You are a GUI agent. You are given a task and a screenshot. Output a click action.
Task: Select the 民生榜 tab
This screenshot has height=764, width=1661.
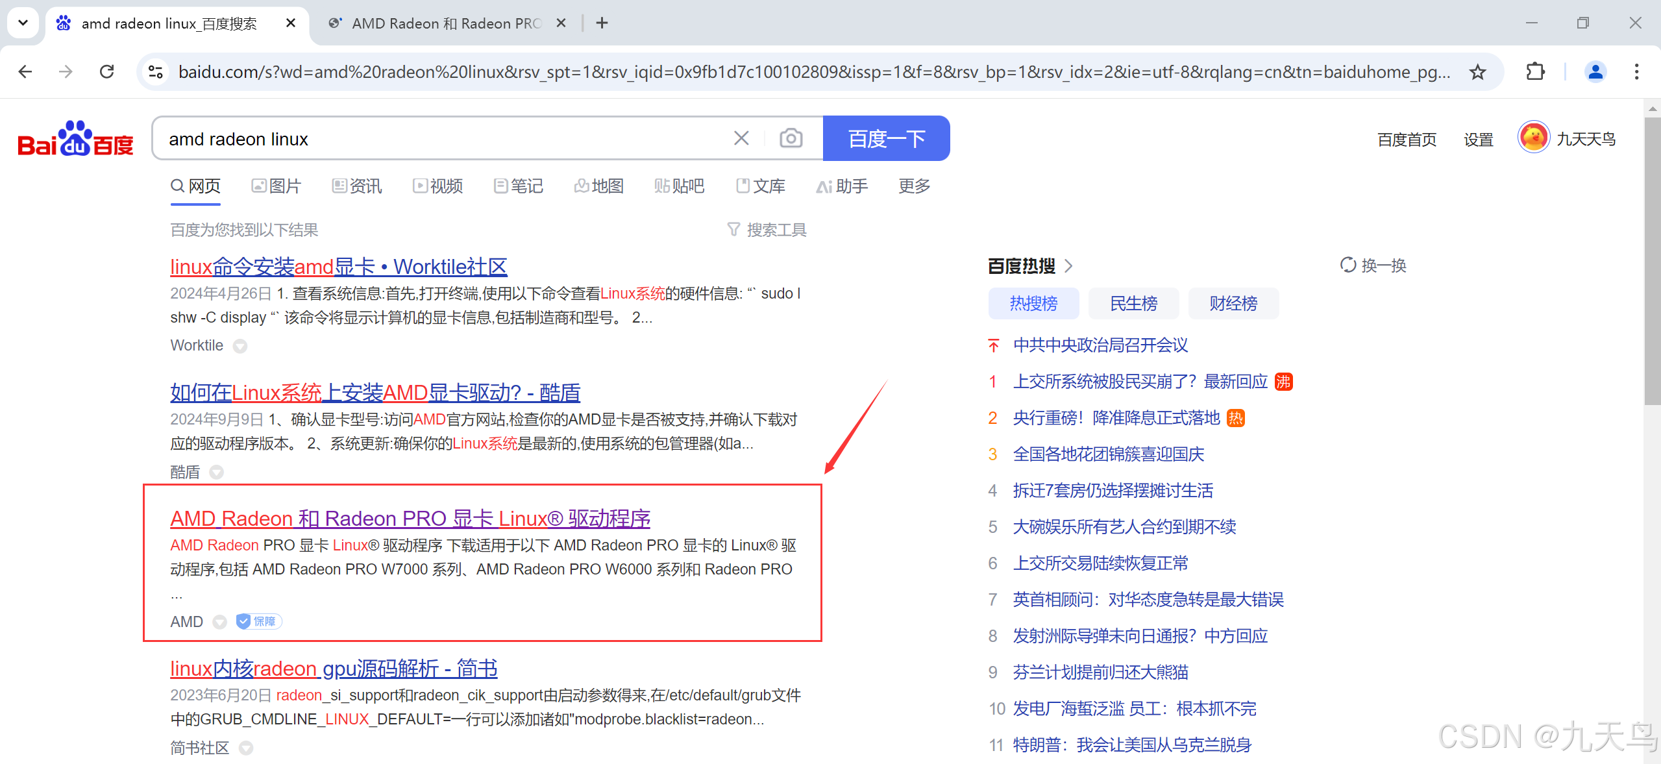1133,303
